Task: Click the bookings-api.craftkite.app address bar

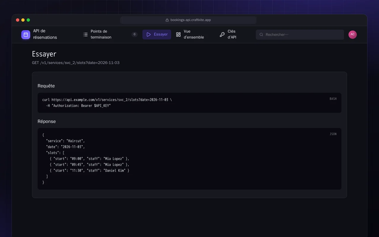Action: tap(188, 20)
